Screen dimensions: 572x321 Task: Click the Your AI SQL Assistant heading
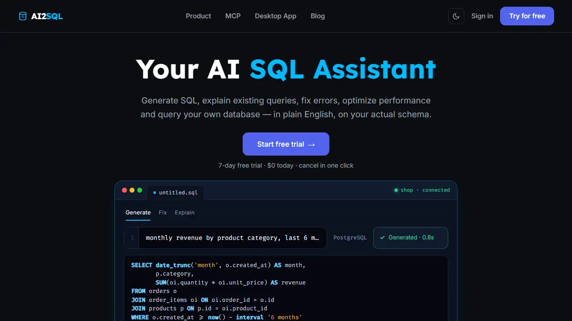(286, 69)
